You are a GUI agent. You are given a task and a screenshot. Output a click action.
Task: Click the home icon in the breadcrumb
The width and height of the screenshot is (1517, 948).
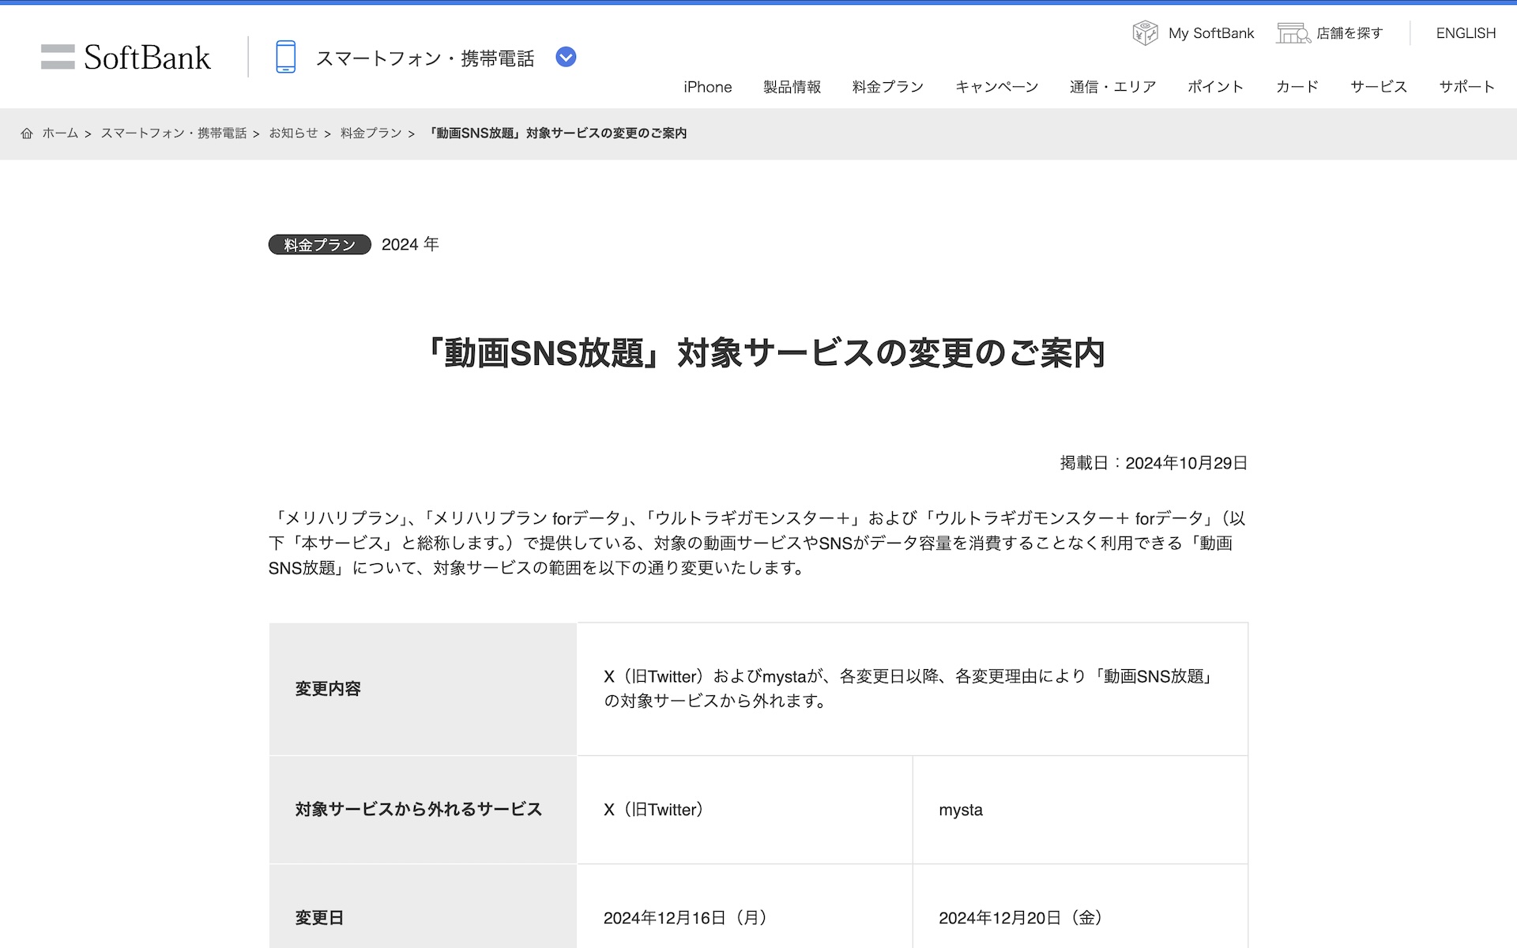(x=27, y=134)
